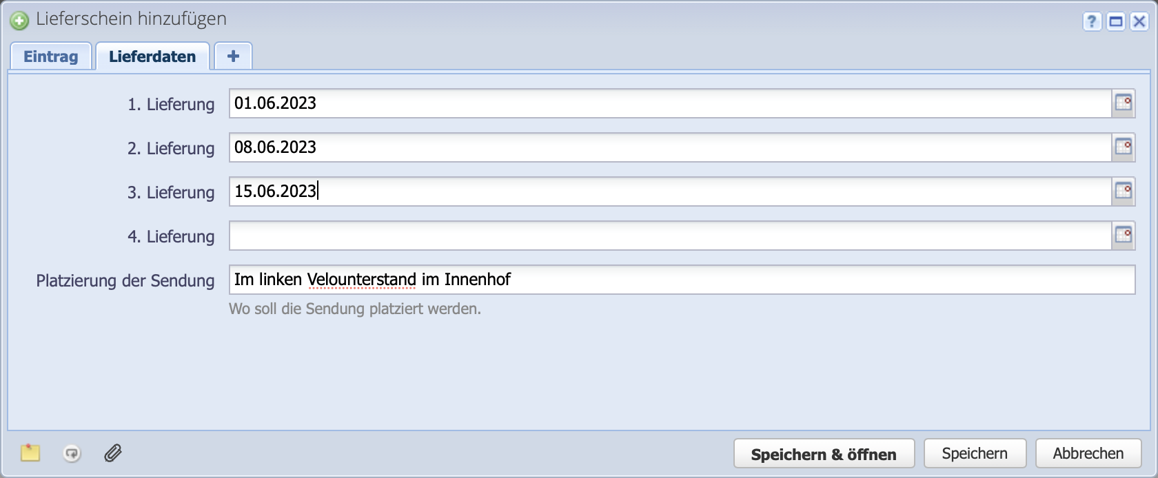Click the yellow sticky note icon
1158x478 pixels.
tap(30, 453)
